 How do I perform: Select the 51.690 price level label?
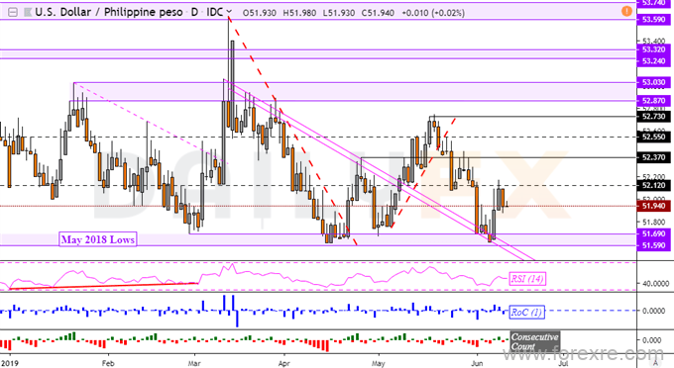653,233
